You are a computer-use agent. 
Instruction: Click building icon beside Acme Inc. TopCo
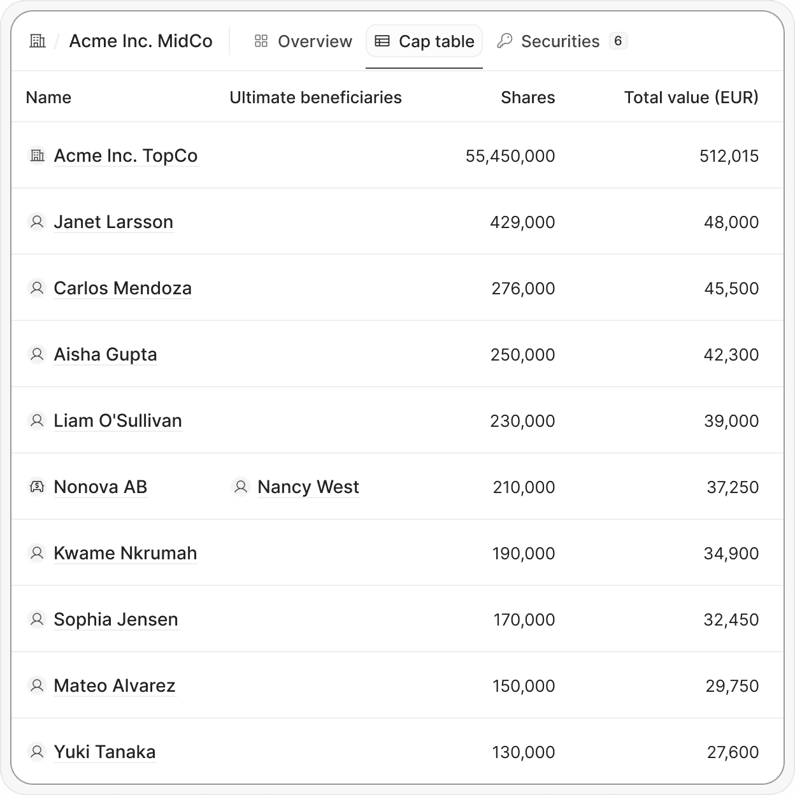pyautogui.click(x=38, y=155)
